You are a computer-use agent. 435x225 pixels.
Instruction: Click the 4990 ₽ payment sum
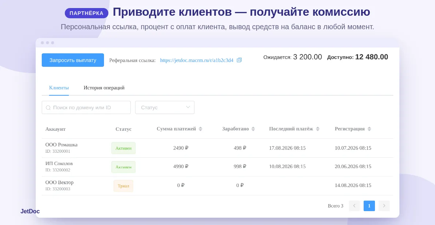pos(181,166)
